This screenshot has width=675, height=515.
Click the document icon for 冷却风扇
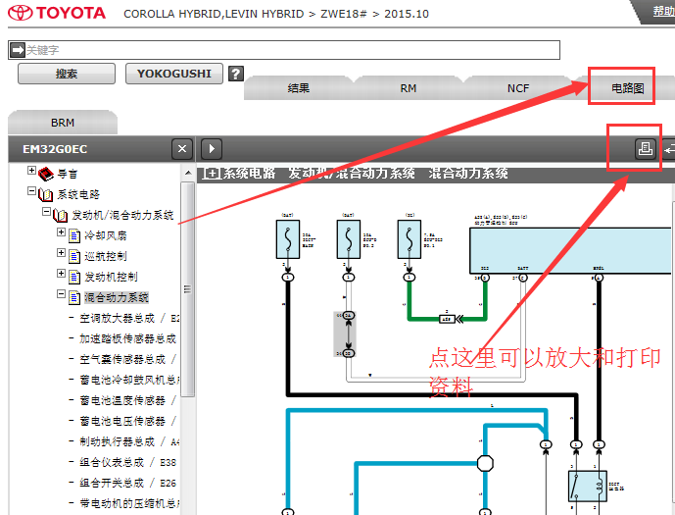pos(74,235)
